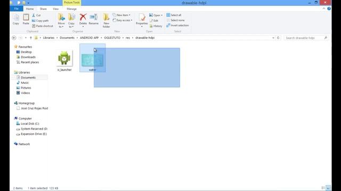This screenshot has width=341, height=191.
Task: Open Favourites in navigation pane
Action: pyautogui.click(x=25, y=47)
